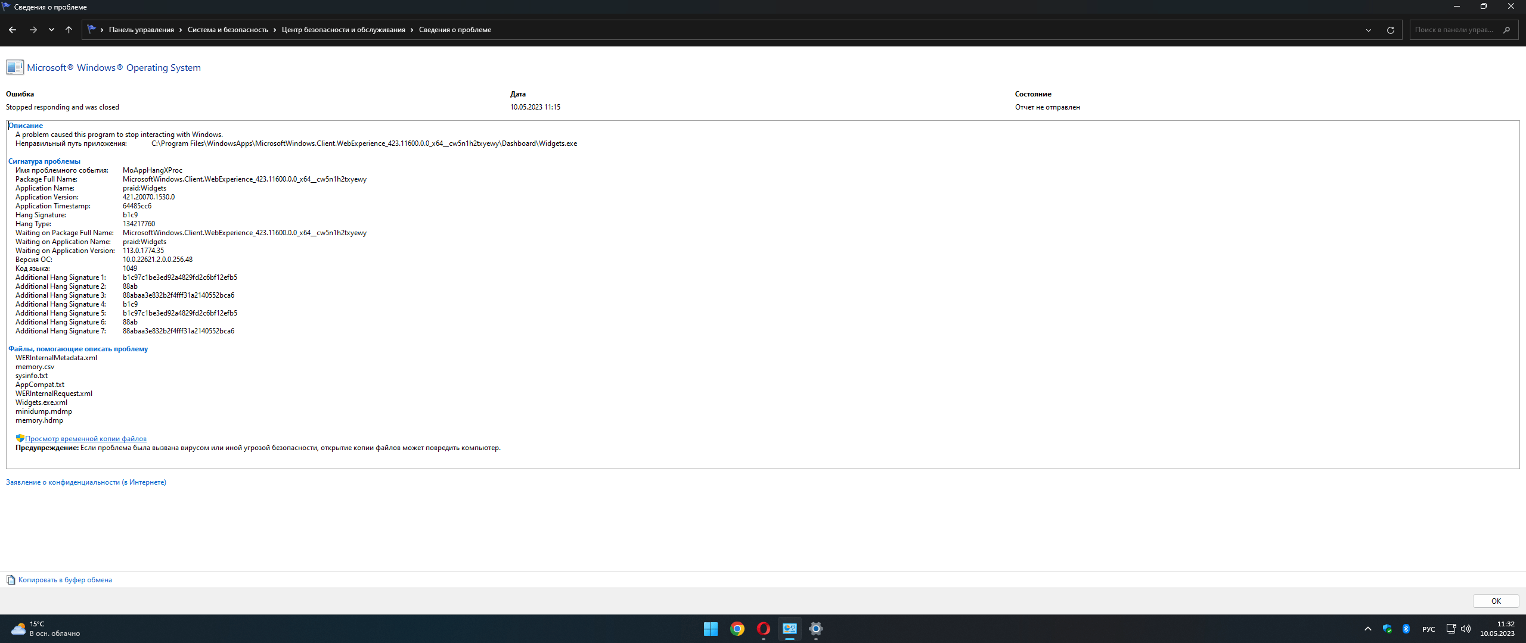Click OS version '10.0.22621.2.0.0.256.48'
The width and height of the screenshot is (1526, 643).
tap(157, 260)
